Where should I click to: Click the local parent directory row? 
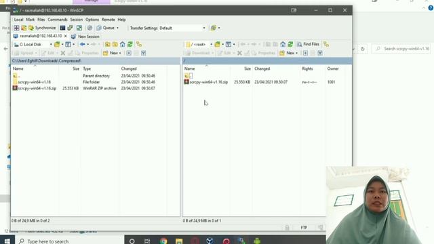point(16,76)
